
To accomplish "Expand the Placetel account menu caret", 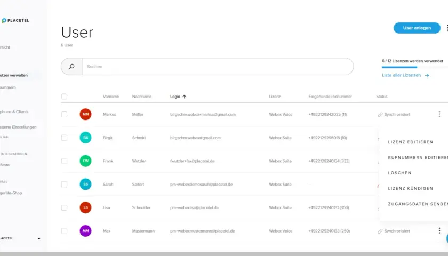I will coord(39,238).
